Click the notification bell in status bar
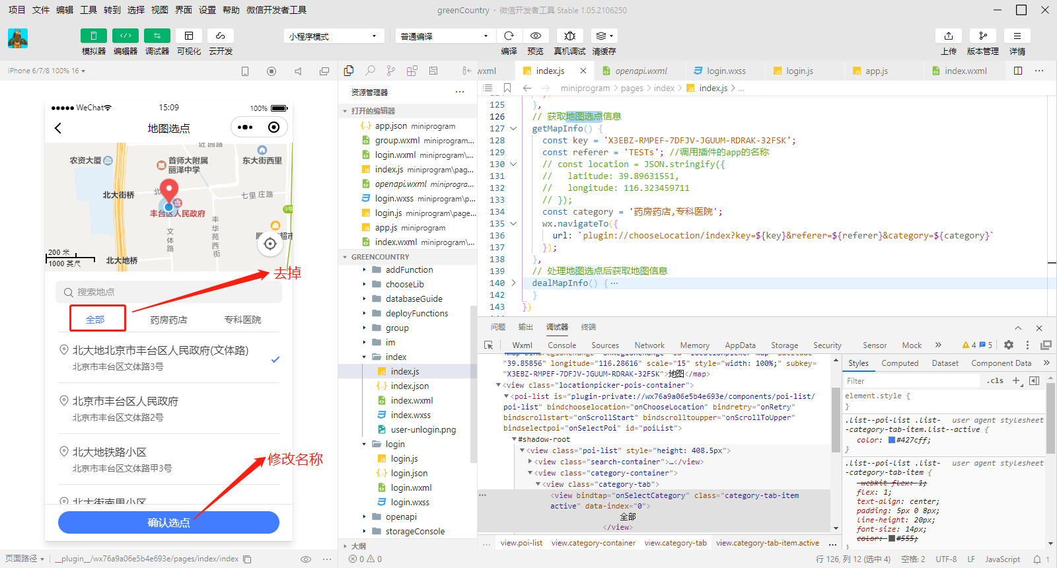 [x=1037, y=559]
